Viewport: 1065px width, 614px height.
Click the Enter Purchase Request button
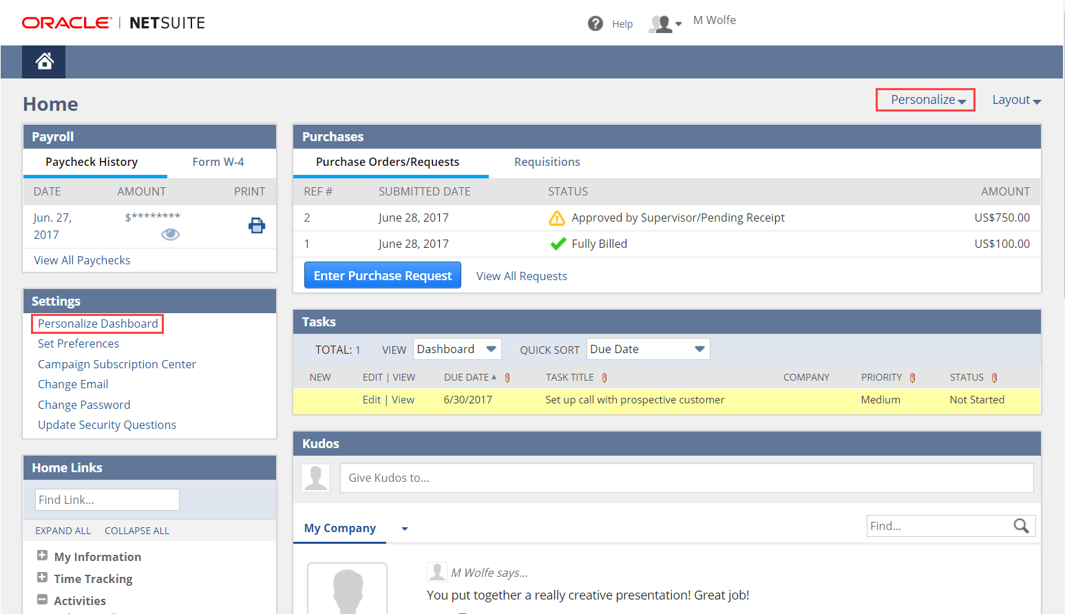click(x=383, y=275)
